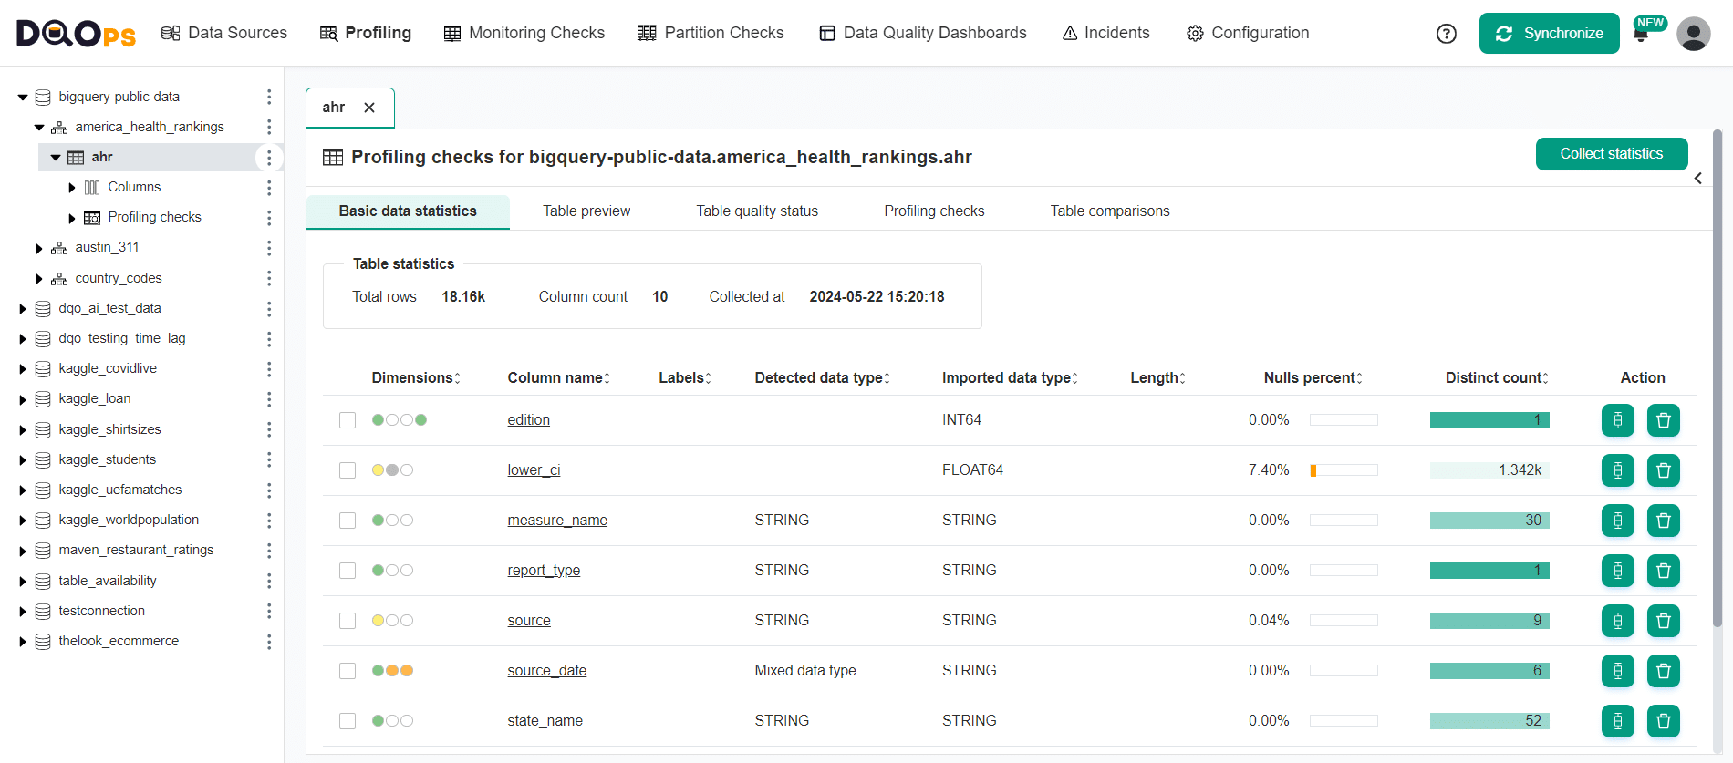This screenshot has width=1733, height=763.
Task: Click the main panel vertical scrollbar
Action: point(1717,378)
